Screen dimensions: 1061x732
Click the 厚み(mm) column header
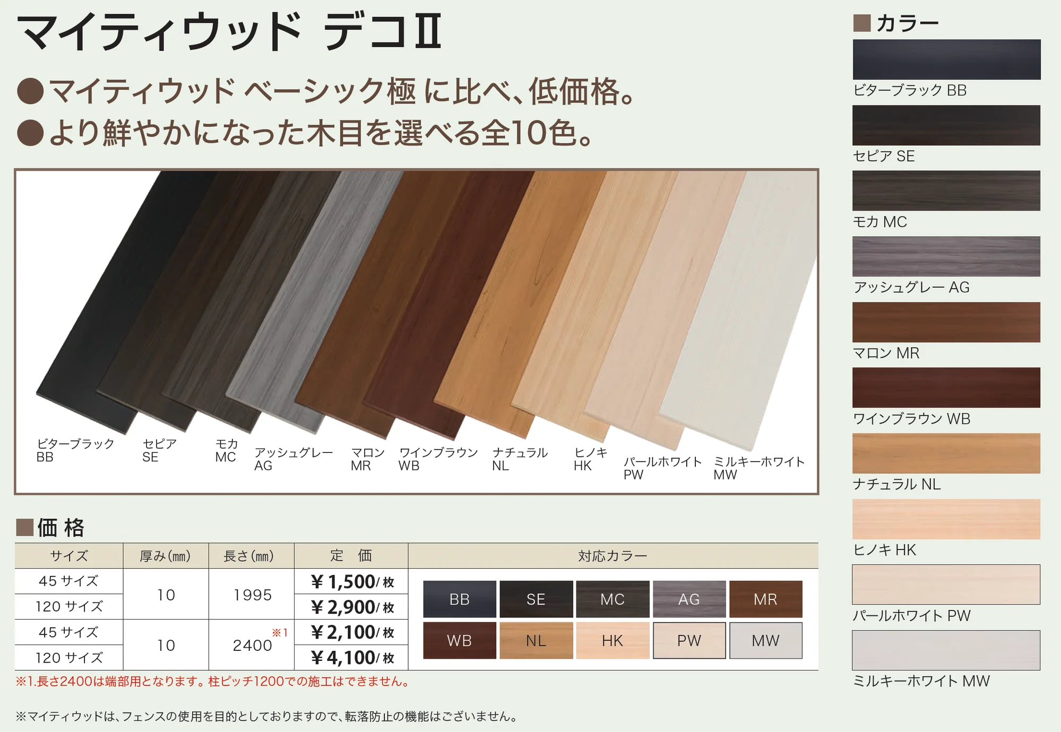pyautogui.click(x=166, y=556)
